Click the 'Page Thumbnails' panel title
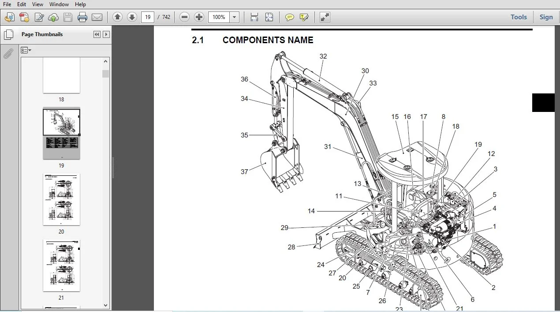 pos(42,34)
